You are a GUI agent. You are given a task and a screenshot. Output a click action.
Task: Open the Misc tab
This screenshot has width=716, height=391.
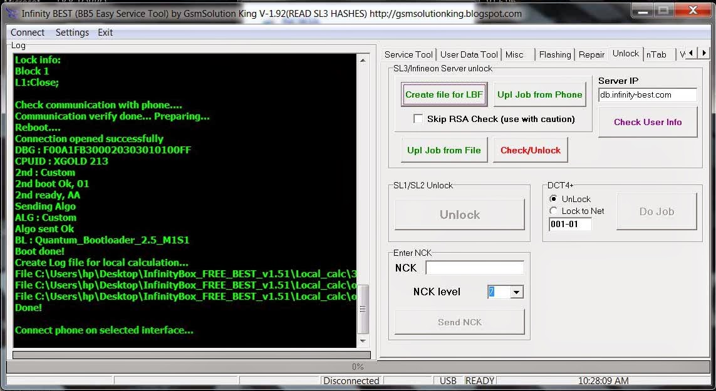click(x=514, y=54)
